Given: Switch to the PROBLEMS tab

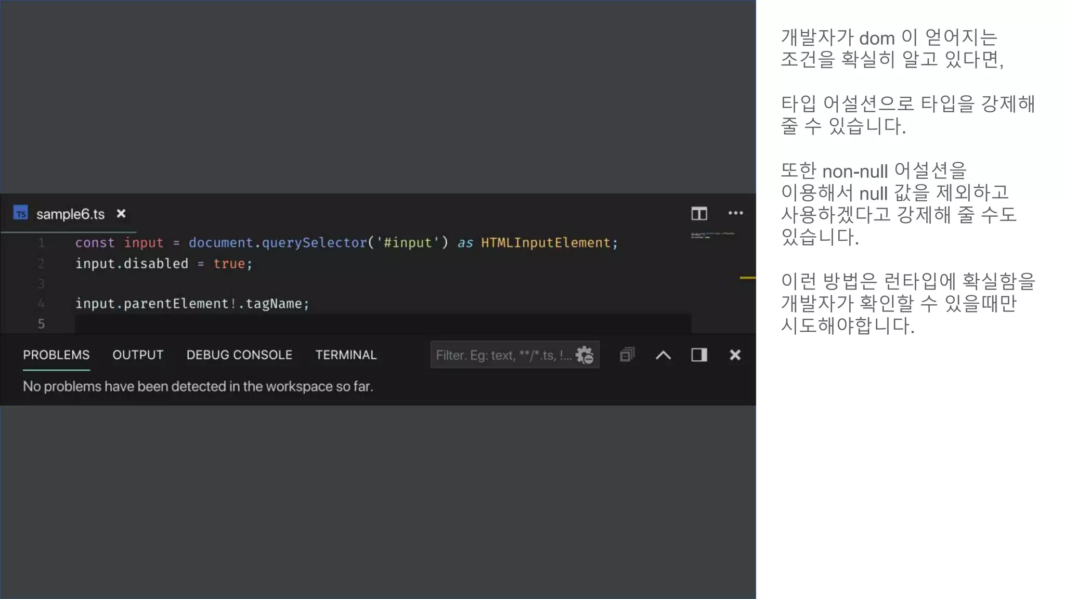Looking at the screenshot, I should 56,355.
